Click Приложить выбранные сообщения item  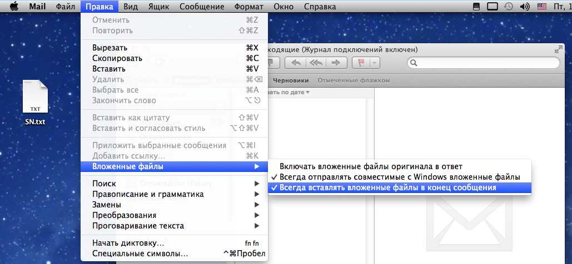pos(175,146)
